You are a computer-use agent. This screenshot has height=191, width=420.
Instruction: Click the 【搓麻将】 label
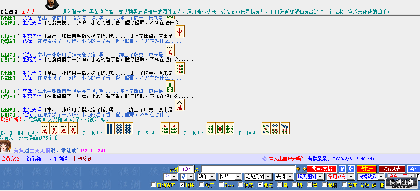pyautogui.click(x=12, y=119)
